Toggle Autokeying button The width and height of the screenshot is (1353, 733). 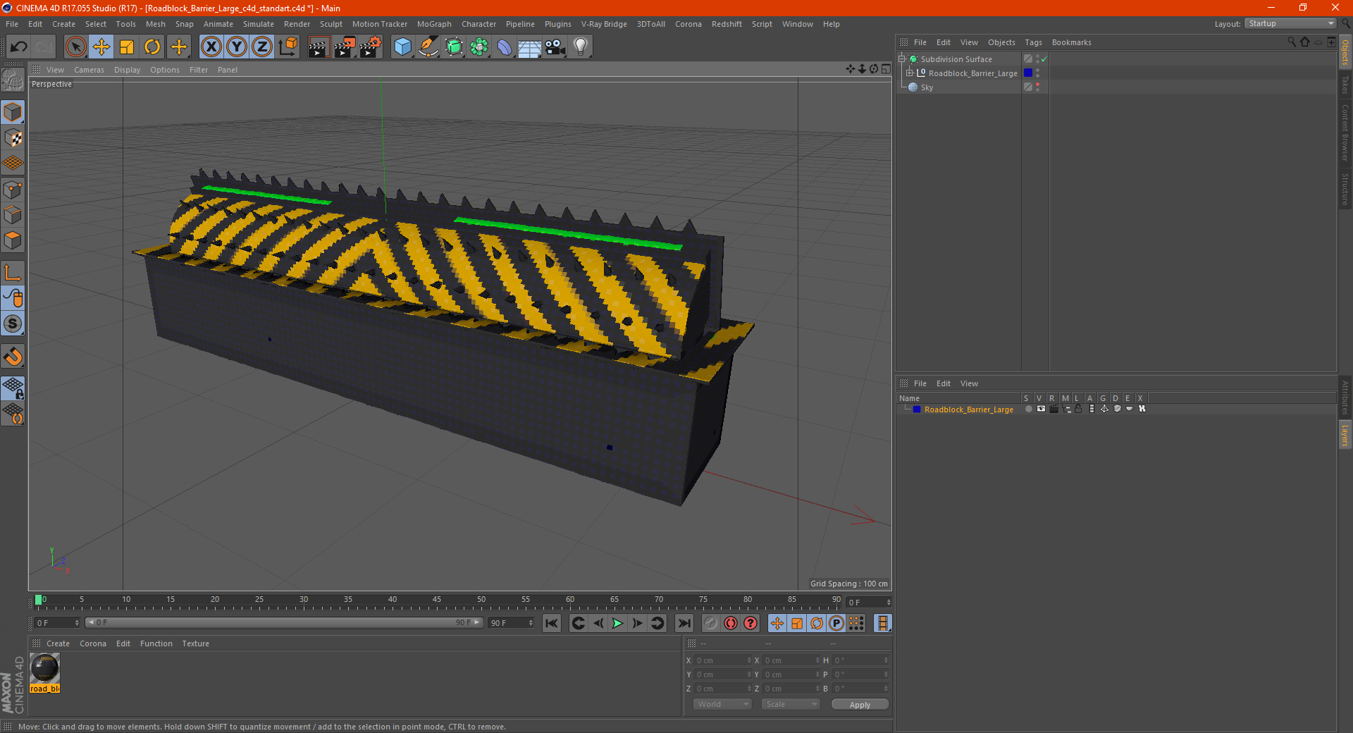[x=731, y=623]
